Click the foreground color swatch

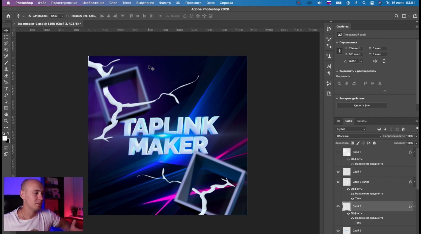(x=5, y=138)
